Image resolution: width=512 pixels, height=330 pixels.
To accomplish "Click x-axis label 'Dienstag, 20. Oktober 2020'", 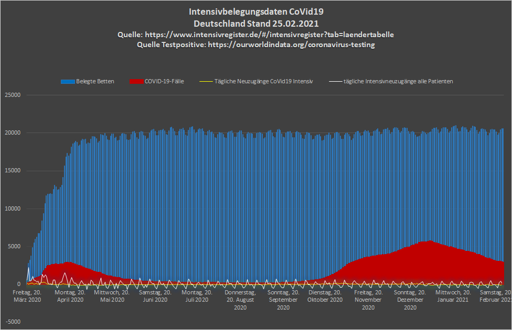I will pos(325,296).
